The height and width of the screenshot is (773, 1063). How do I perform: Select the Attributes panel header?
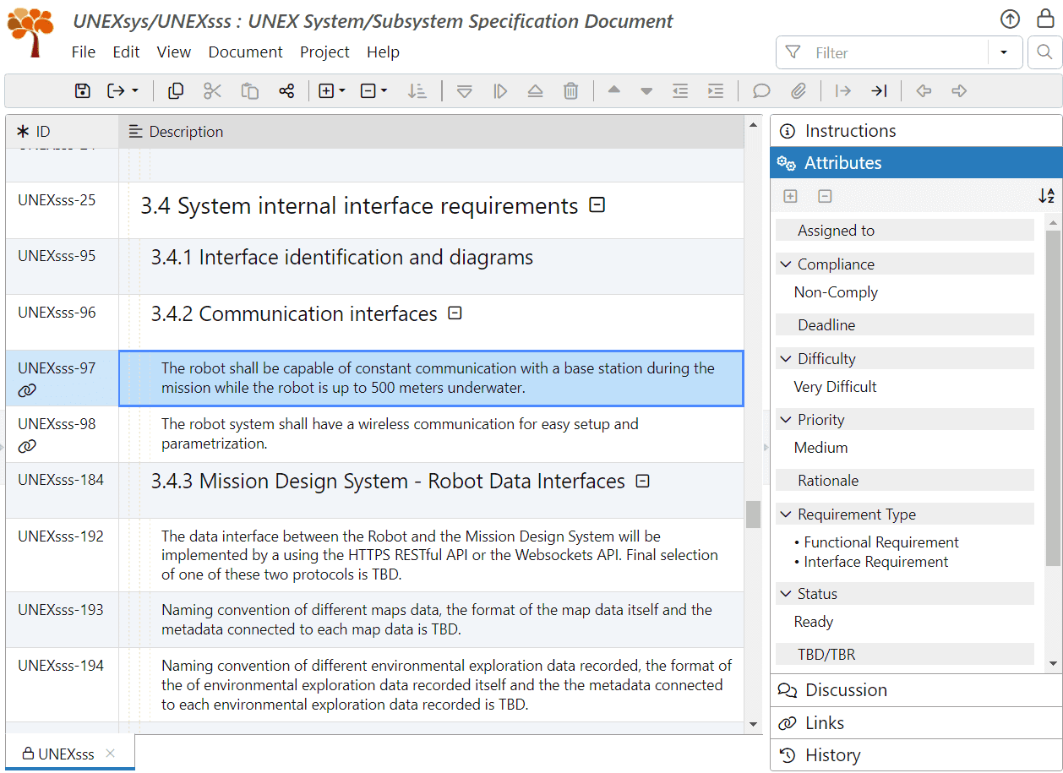click(916, 163)
